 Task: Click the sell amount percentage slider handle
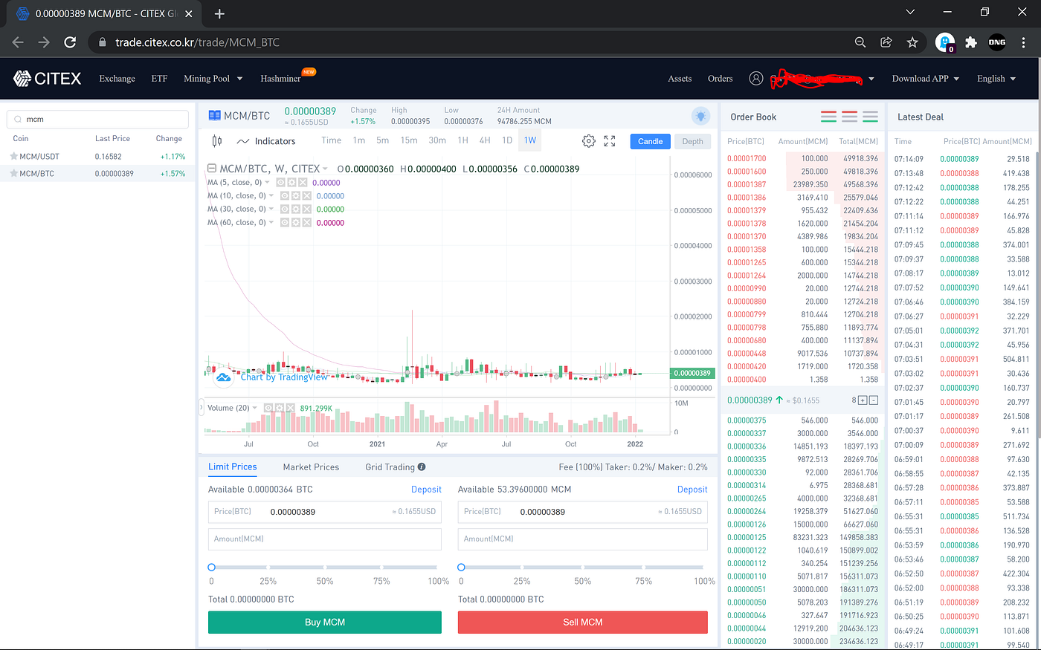click(x=461, y=568)
